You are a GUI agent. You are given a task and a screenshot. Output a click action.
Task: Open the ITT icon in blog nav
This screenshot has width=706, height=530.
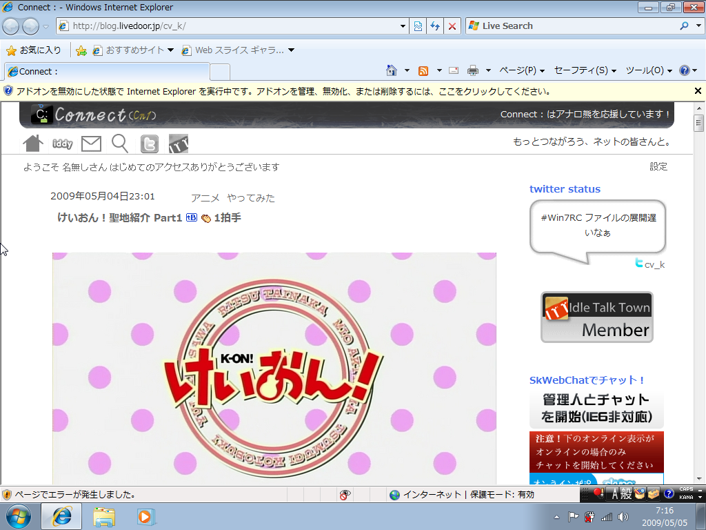(x=179, y=144)
